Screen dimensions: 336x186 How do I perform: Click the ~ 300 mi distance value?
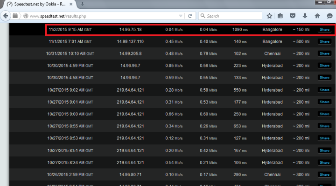click(301, 174)
